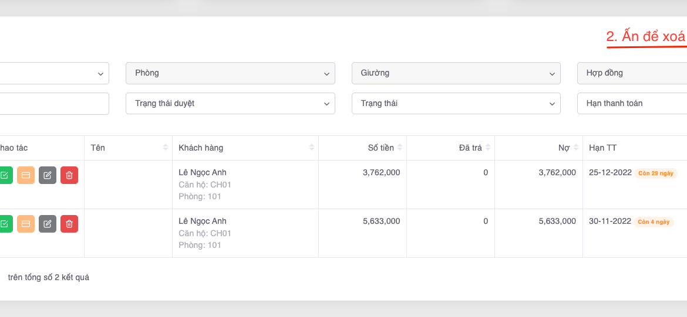
Task: Approve the 5,633,000 invoice with green check
Action: 5,224
